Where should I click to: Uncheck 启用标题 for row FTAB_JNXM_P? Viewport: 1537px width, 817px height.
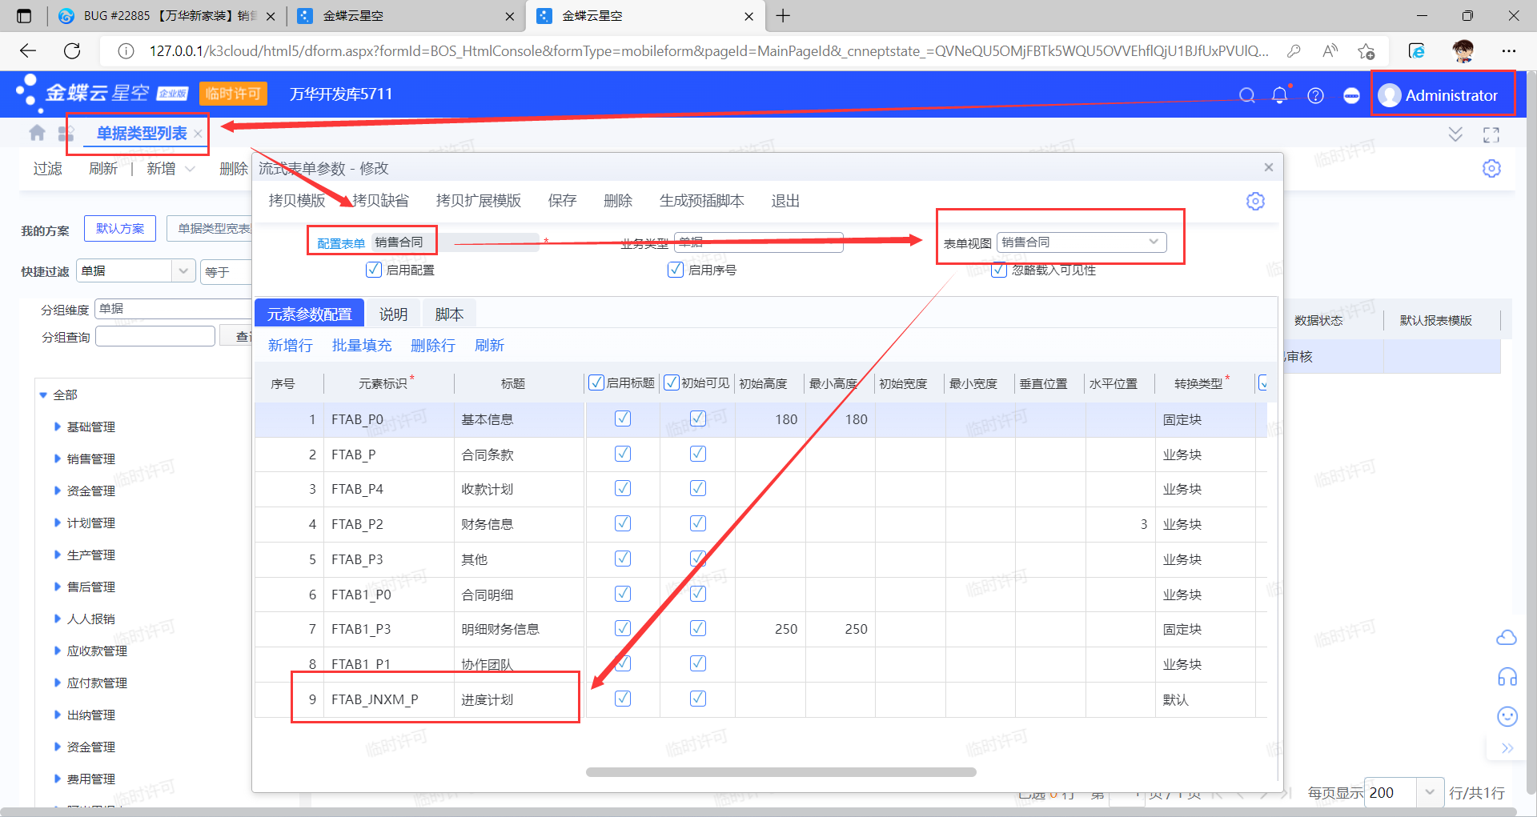pyautogui.click(x=623, y=699)
